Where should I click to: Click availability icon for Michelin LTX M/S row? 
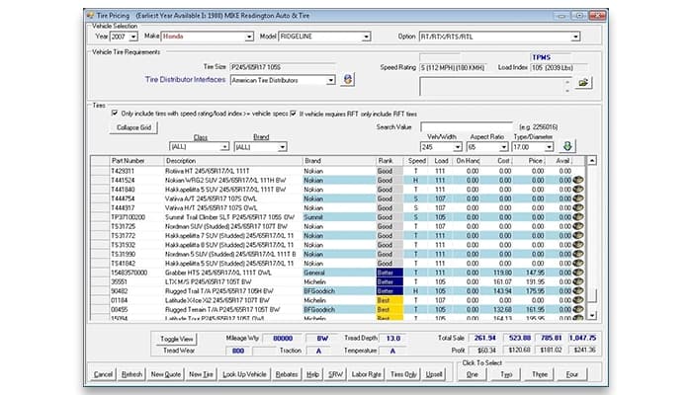[x=577, y=280]
